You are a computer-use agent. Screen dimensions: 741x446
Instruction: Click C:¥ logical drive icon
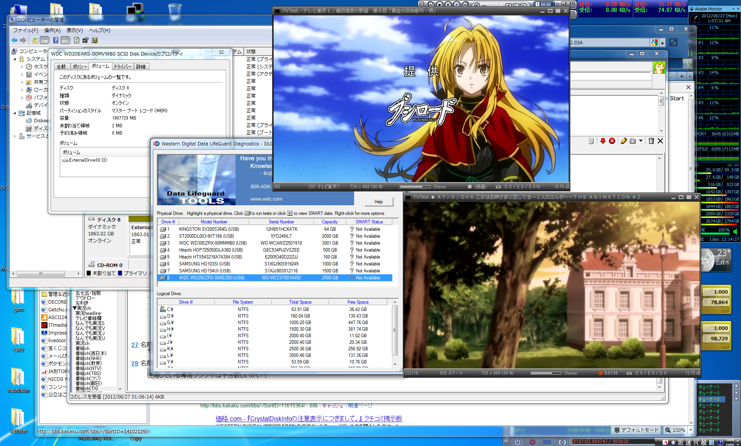163,309
